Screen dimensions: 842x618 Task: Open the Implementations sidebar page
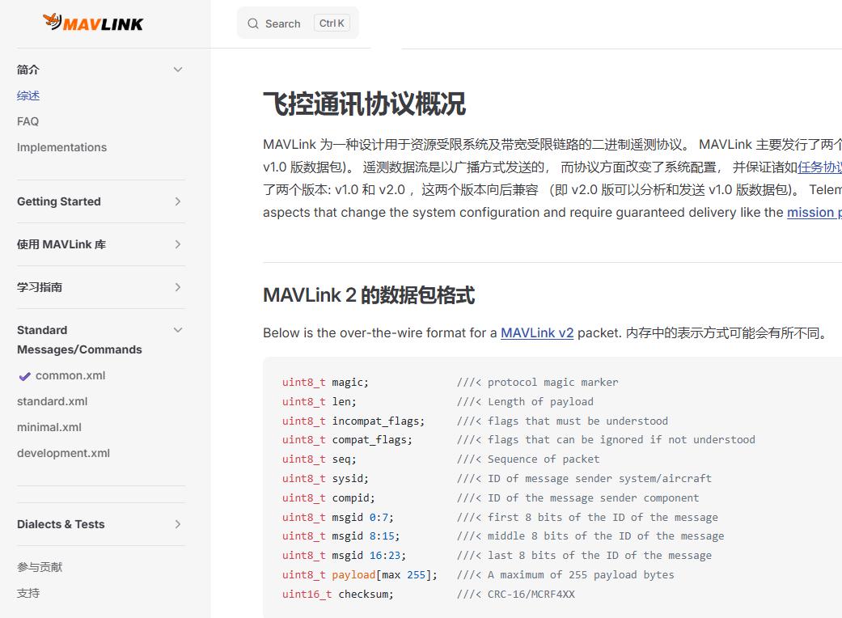61,147
